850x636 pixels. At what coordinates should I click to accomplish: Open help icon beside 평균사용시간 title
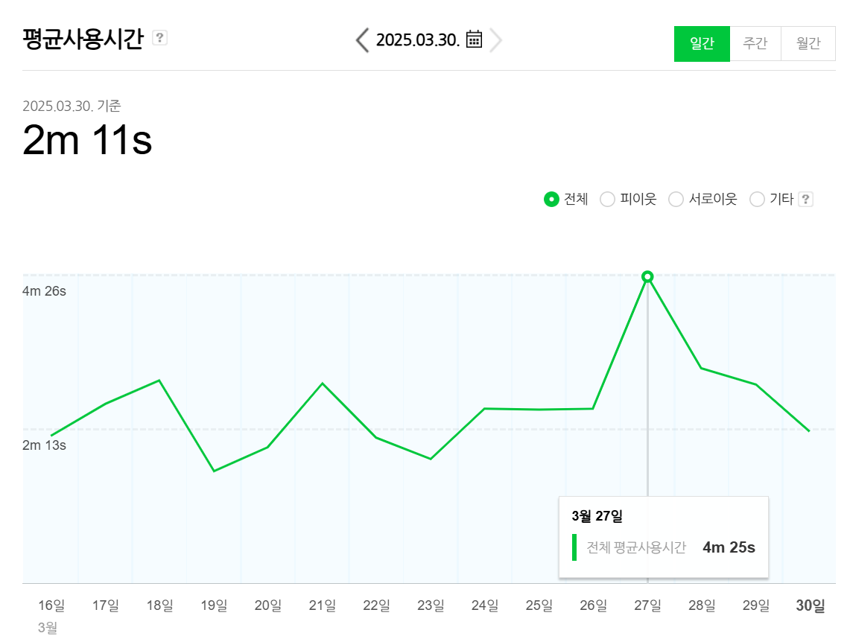pyautogui.click(x=159, y=38)
